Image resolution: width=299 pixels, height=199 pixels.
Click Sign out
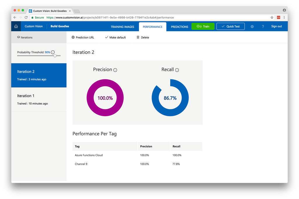pos(277,26)
